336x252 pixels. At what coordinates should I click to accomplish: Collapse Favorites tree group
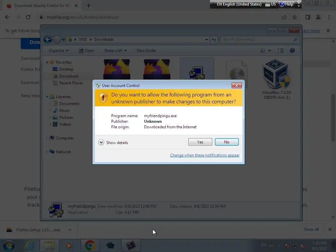[47, 62]
